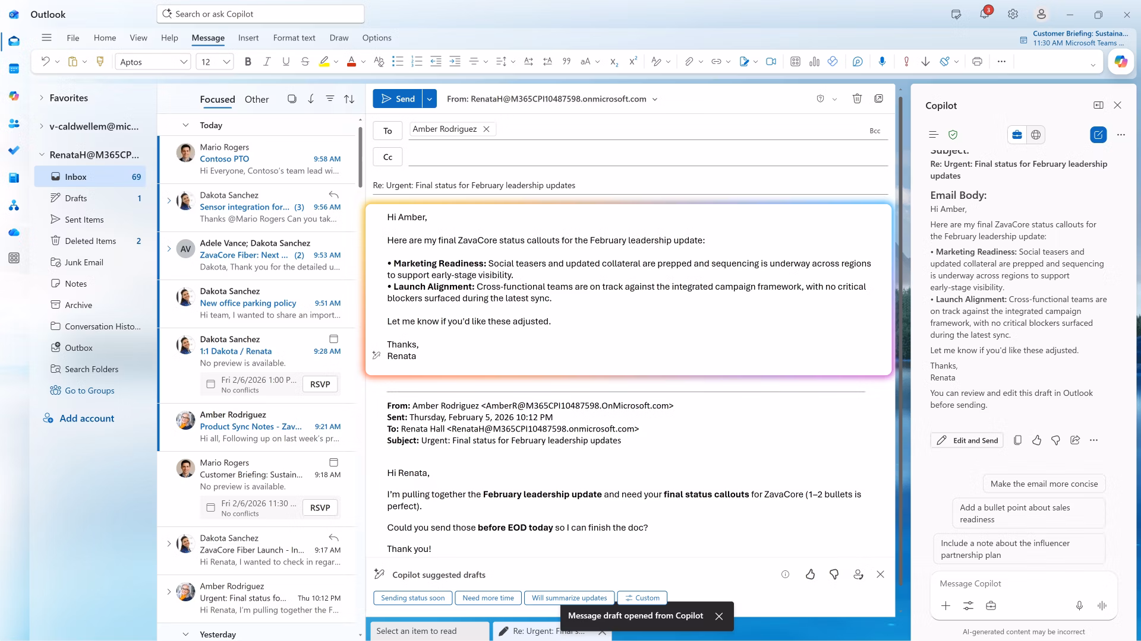
Task: Open the File menu
Action: point(73,38)
